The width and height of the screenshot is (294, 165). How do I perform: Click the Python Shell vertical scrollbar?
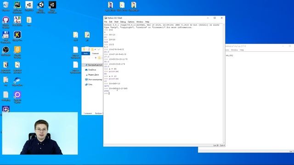[x=224, y=83]
